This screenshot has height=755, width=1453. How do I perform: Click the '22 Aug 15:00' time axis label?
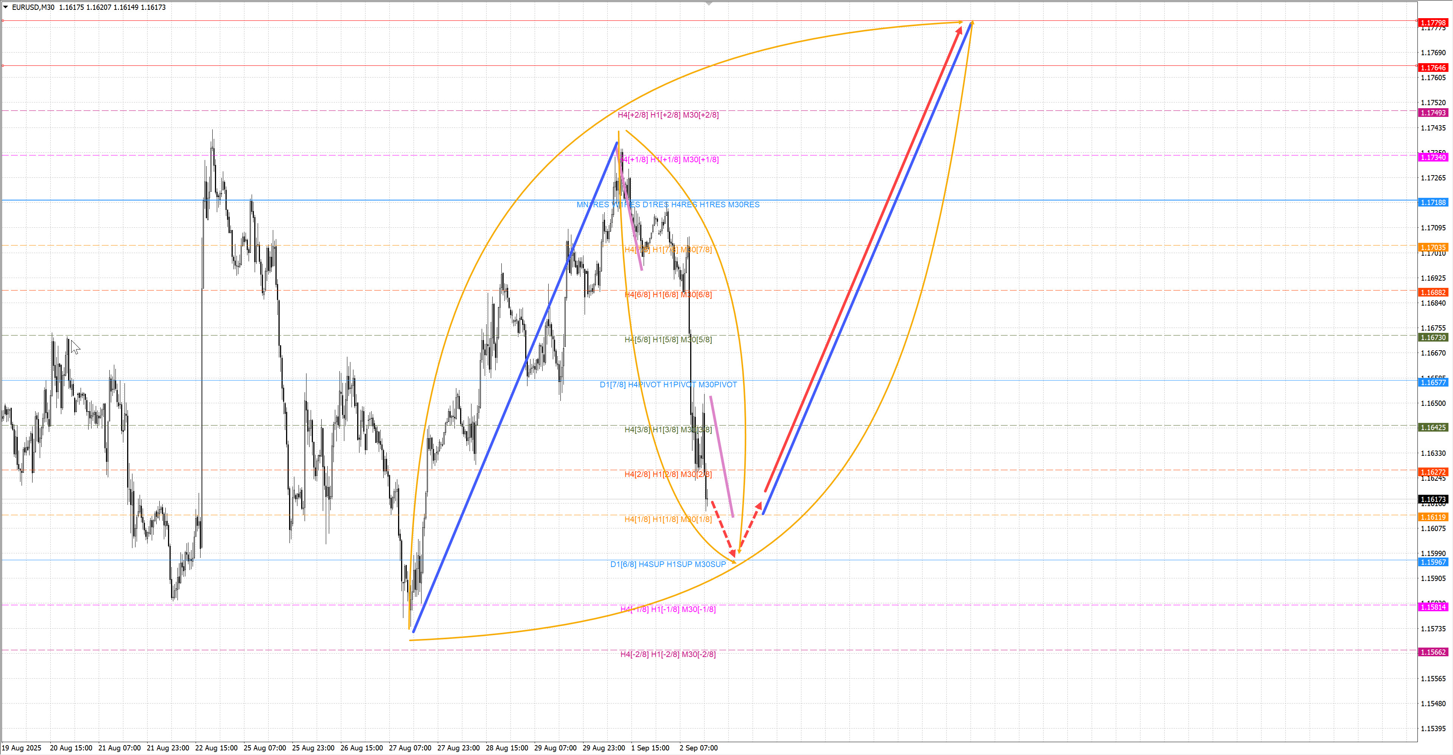tap(216, 748)
